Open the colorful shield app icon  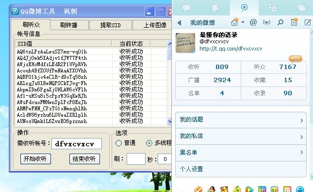[274, 189]
